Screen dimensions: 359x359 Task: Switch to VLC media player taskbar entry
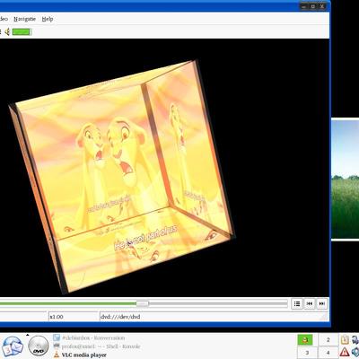(80, 355)
